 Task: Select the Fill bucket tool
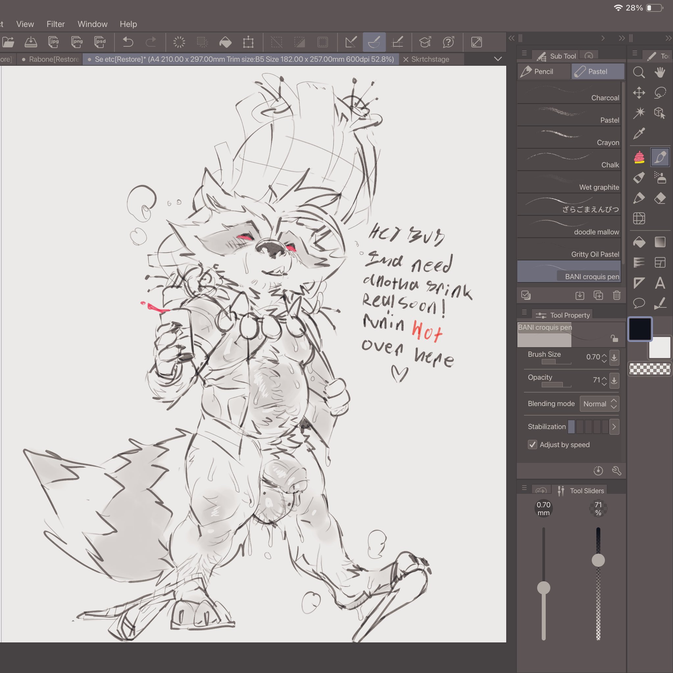(639, 242)
